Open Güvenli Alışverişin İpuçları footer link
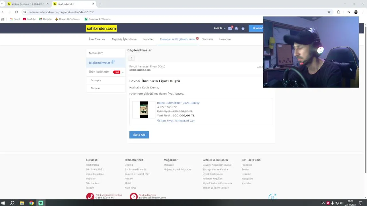The height and width of the screenshot is (206, 367). click(x=217, y=165)
